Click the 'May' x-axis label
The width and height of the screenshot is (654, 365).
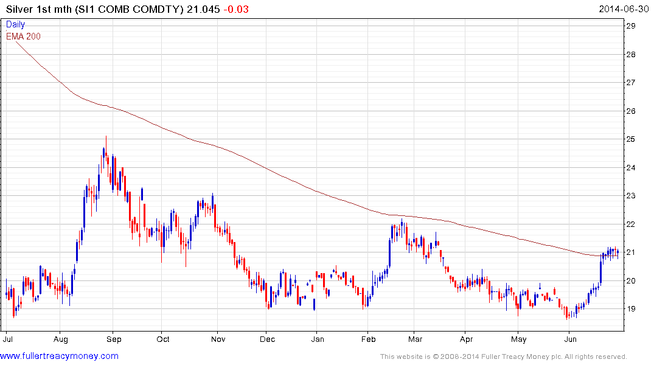click(x=519, y=339)
